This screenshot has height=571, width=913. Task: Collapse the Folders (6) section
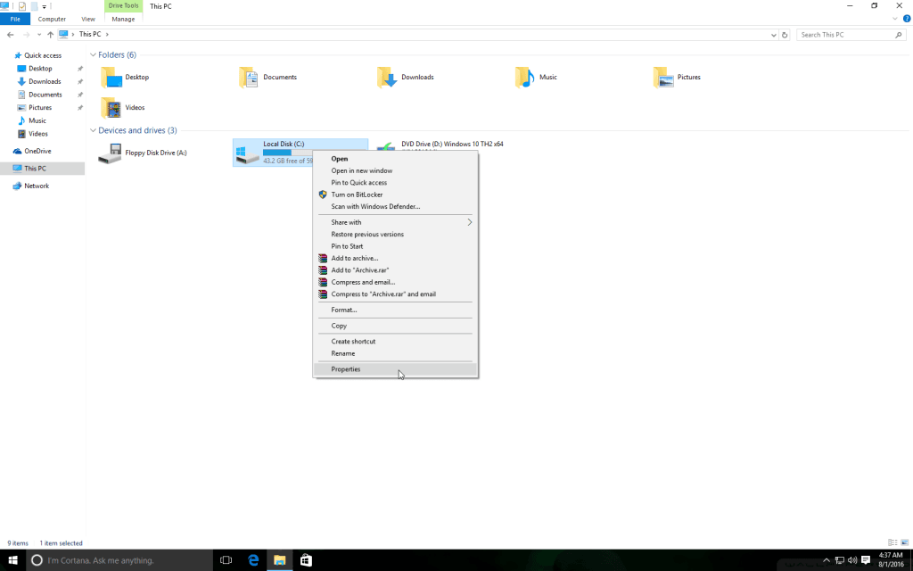click(93, 54)
